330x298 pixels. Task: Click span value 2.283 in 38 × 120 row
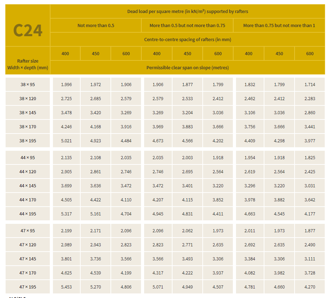310,98
